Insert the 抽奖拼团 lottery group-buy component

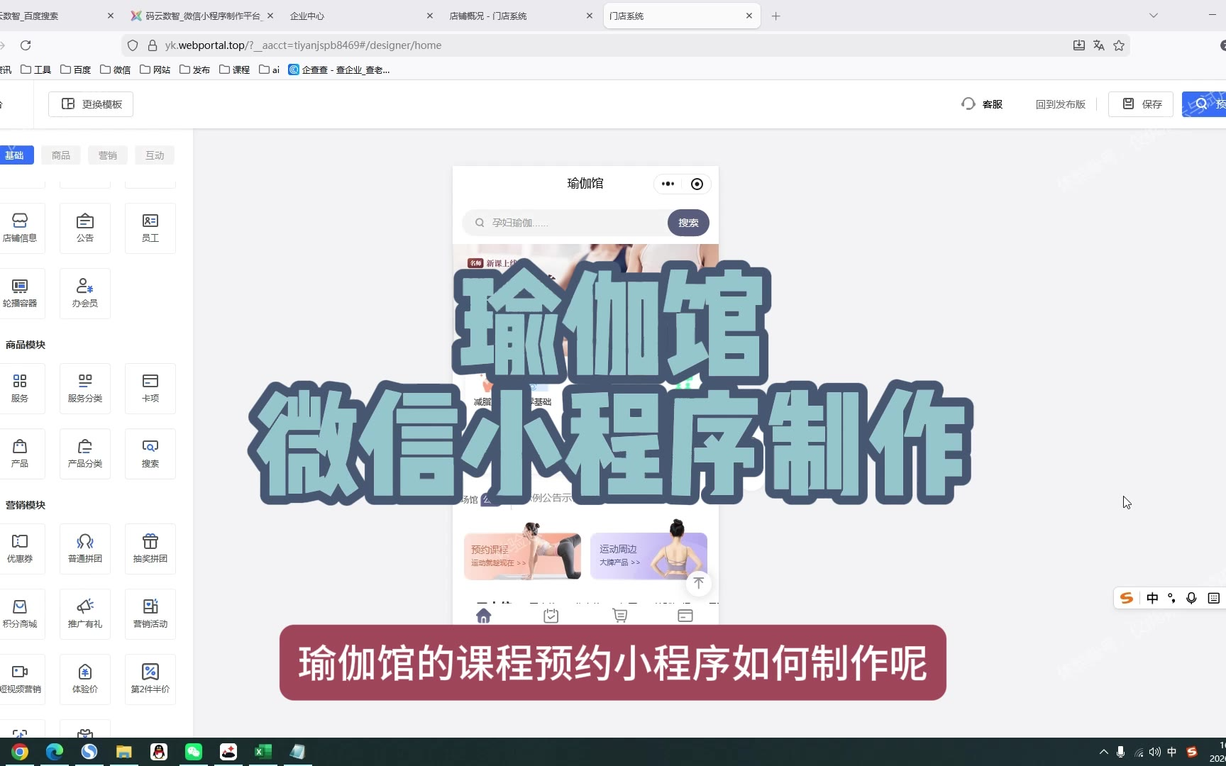(150, 548)
